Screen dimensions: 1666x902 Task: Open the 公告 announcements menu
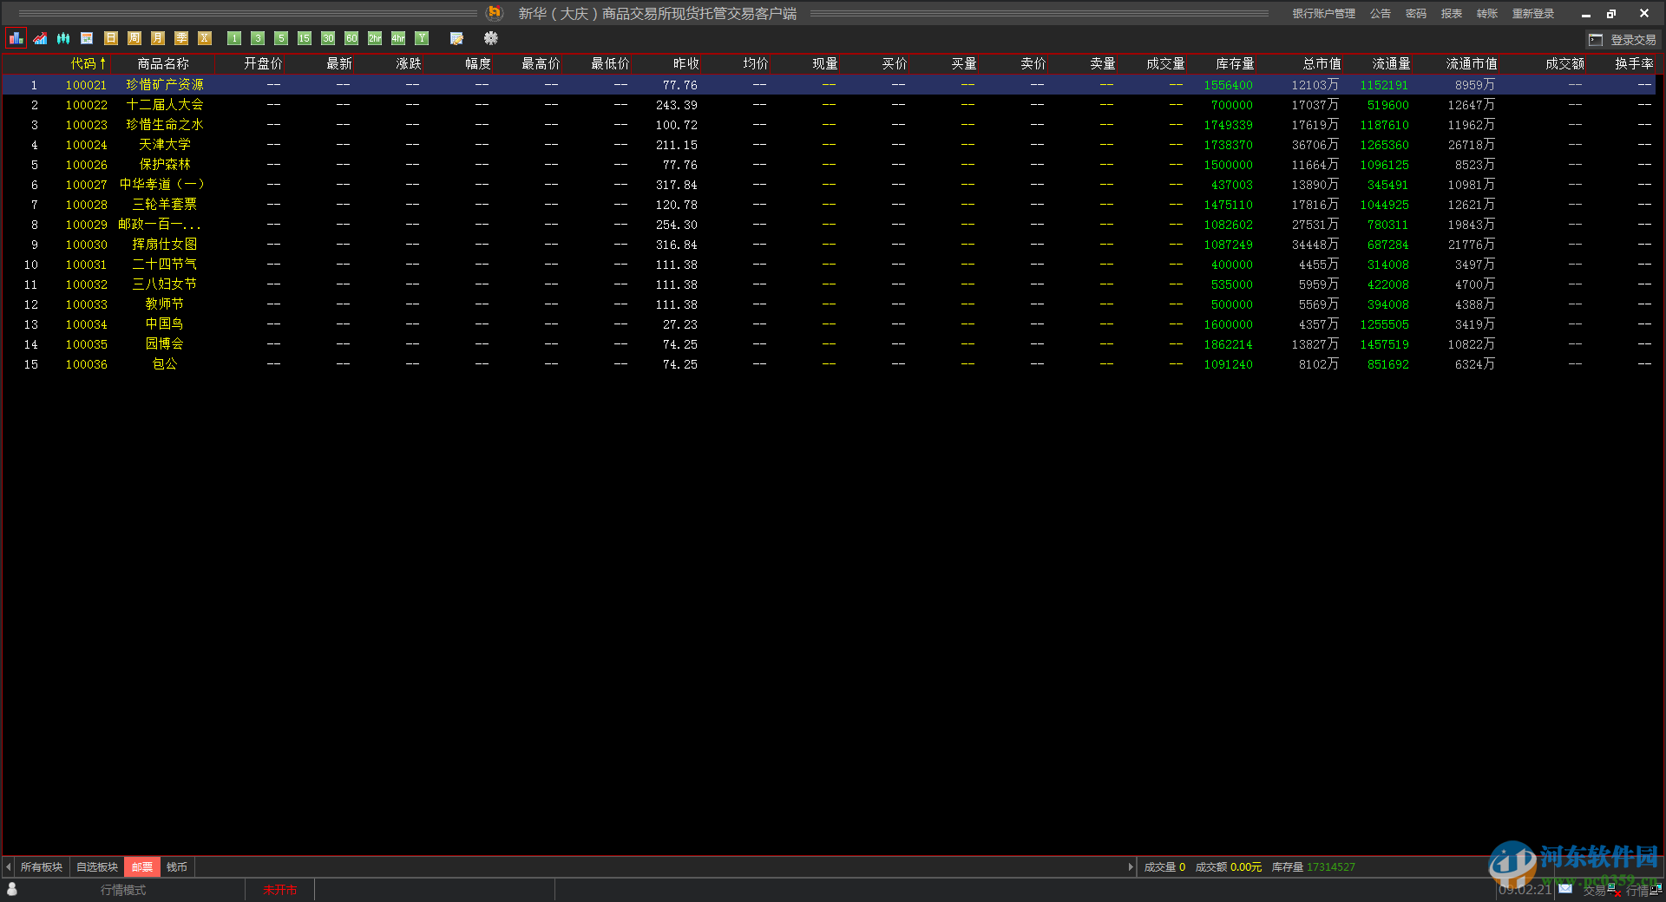tap(1381, 14)
